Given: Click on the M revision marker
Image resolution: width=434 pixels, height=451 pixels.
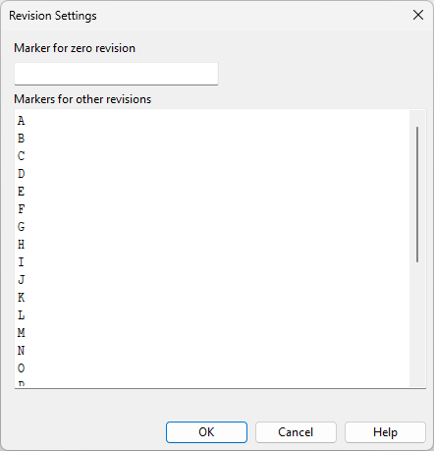Looking at the screenshot, I should point(22,333).
